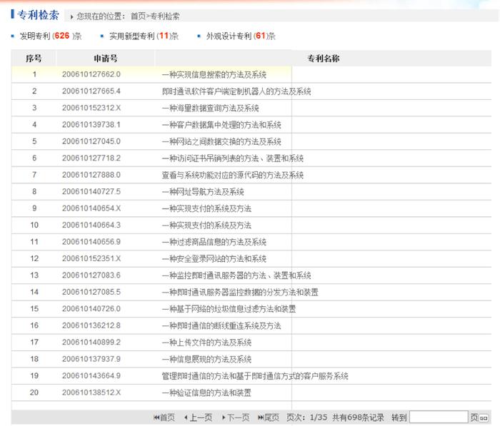This screenshot has width=500, height=426.
Task: Open patent 一种网址导航方法及系统
Action: tap(203, 192)
